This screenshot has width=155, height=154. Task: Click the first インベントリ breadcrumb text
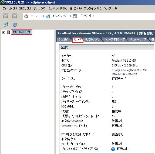[59, 16]
